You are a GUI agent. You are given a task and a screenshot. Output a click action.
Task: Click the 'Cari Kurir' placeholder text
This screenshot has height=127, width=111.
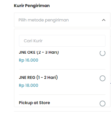coord(33,41)
